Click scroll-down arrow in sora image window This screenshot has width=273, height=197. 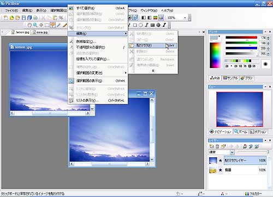[152, 159]
